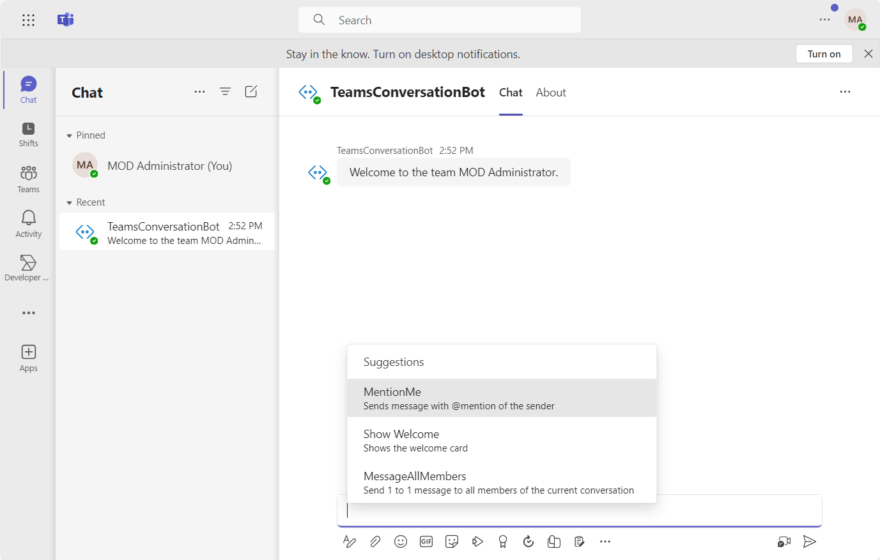Attach a file with paperclip icon

pos(375,541)
